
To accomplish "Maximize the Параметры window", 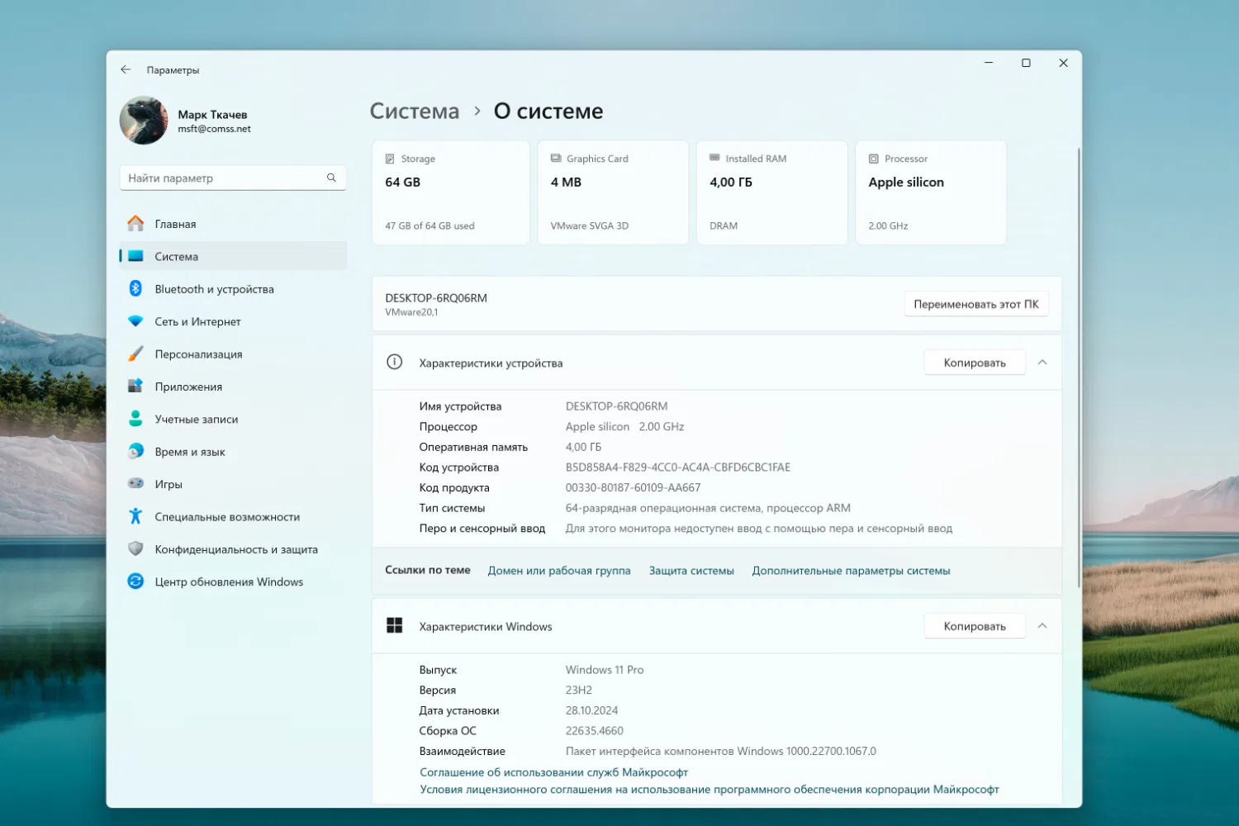I will click(x=1026, y=63).
